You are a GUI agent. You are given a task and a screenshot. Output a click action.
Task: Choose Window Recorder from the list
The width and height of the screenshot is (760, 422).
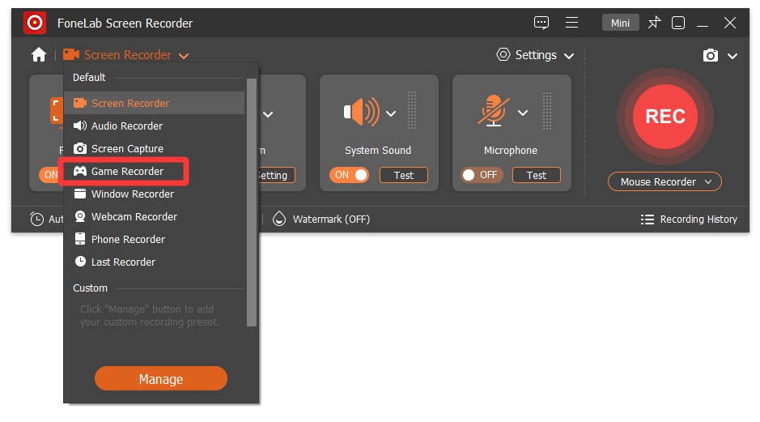154,194
